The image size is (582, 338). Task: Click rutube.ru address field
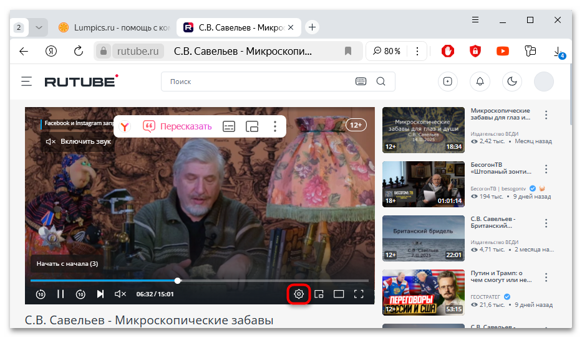click(138, 51)
